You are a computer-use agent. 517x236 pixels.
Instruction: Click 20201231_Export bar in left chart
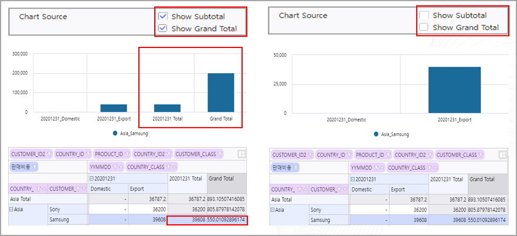[114, 108]
